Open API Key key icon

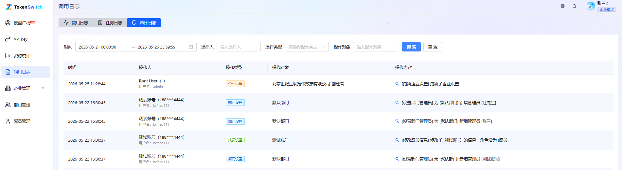click(x=8, y=39)
